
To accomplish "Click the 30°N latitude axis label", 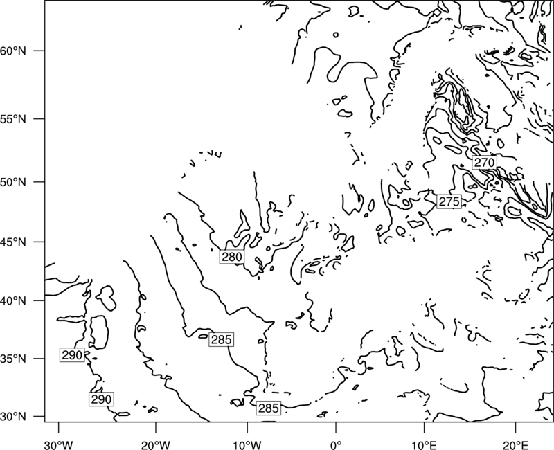I will click(x=13, y=417).
